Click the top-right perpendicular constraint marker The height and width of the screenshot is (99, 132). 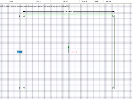(113, 16)
